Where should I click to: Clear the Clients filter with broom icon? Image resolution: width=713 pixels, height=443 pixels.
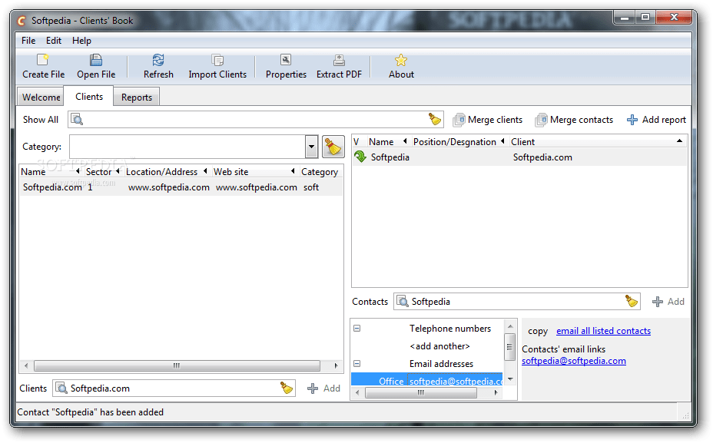[286, 388]
